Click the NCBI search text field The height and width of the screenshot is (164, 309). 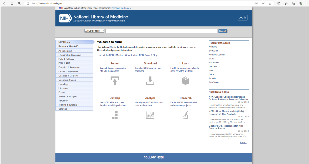161,31
